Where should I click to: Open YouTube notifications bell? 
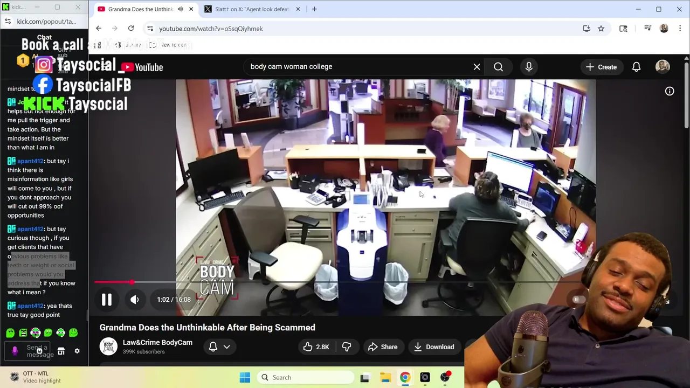click(637, 67)
